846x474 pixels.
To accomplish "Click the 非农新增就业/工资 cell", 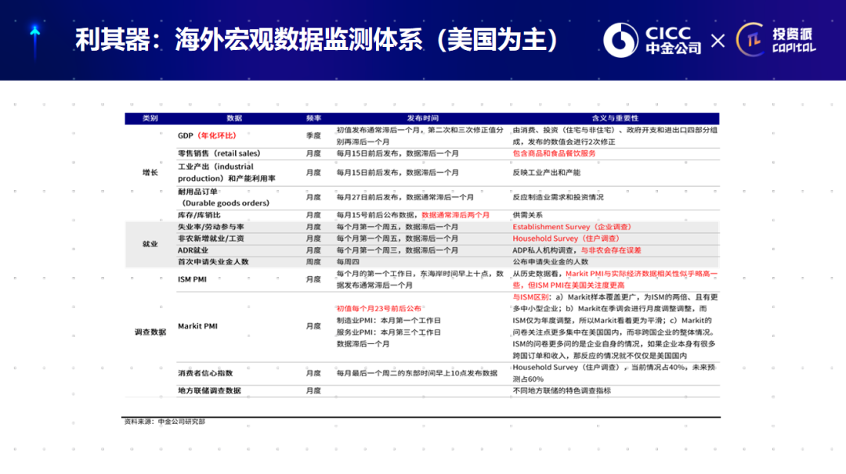I will pos(211,239).
